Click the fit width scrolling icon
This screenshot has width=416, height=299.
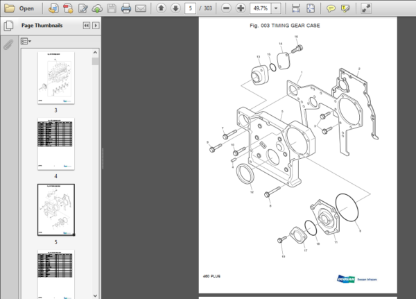(x=296, y=8)
